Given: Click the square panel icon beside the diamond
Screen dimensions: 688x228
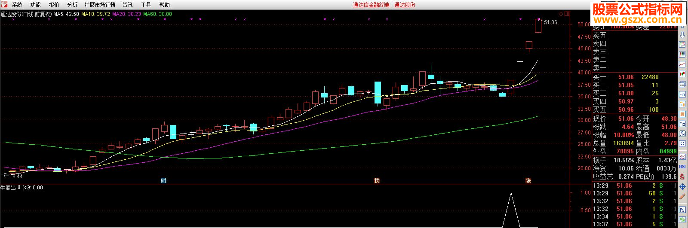Looking at the screenshot, I should click(567, 14).
